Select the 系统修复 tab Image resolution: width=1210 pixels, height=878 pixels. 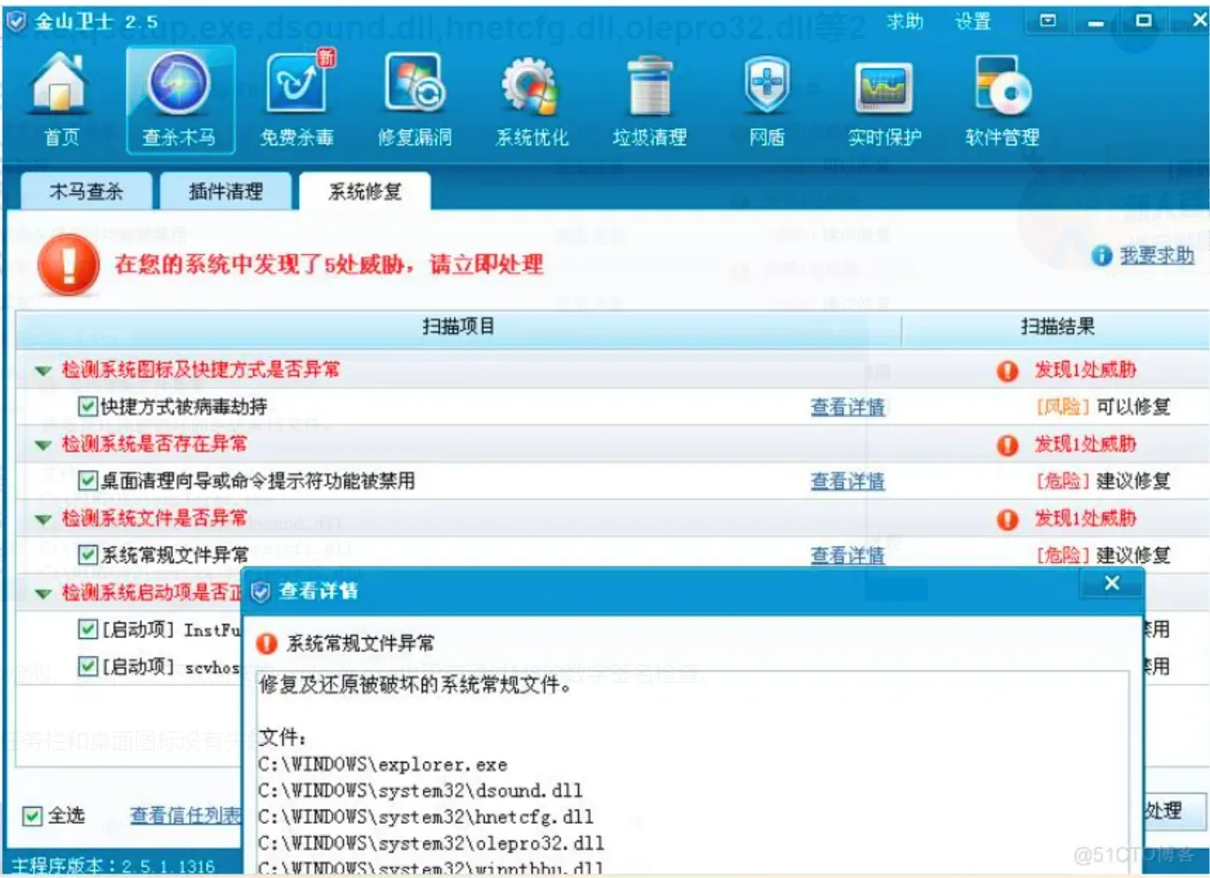(x=365, y=192)
